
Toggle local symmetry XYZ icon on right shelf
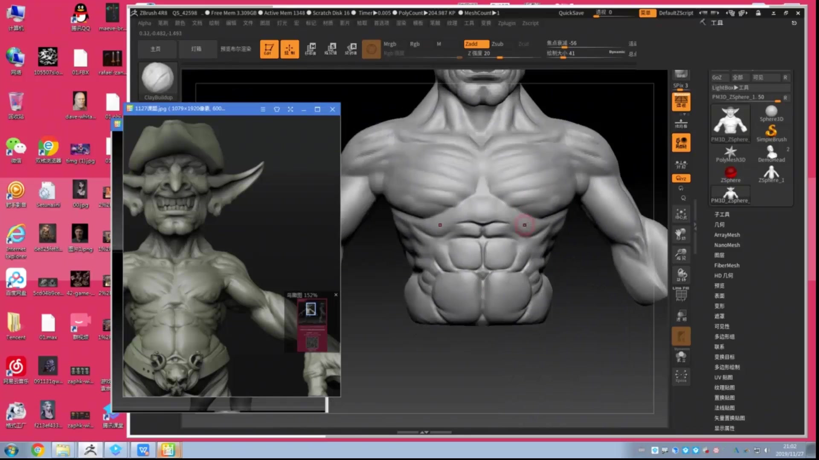[x=681, y=178]
